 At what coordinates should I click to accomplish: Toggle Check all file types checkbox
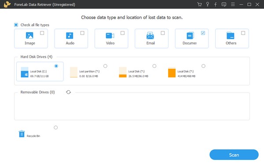point(16,25)
